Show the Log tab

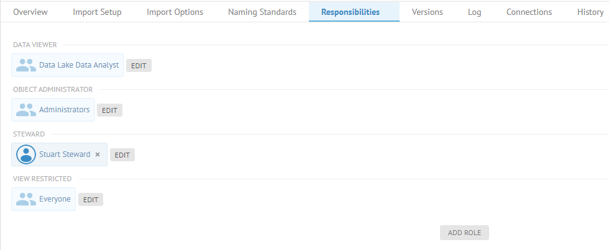[474, 12]
